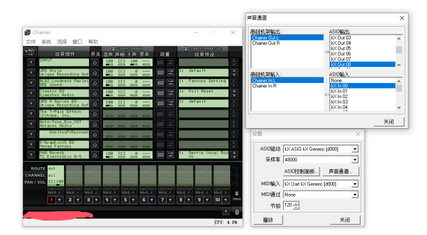The height and width of the screenshot is (235, 427).
Task: Toggle power for INPUT row
Action: pos(95,62)
